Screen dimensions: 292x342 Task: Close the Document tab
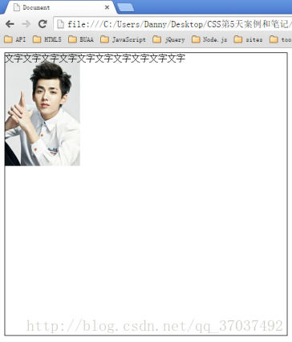pos(107,7)
